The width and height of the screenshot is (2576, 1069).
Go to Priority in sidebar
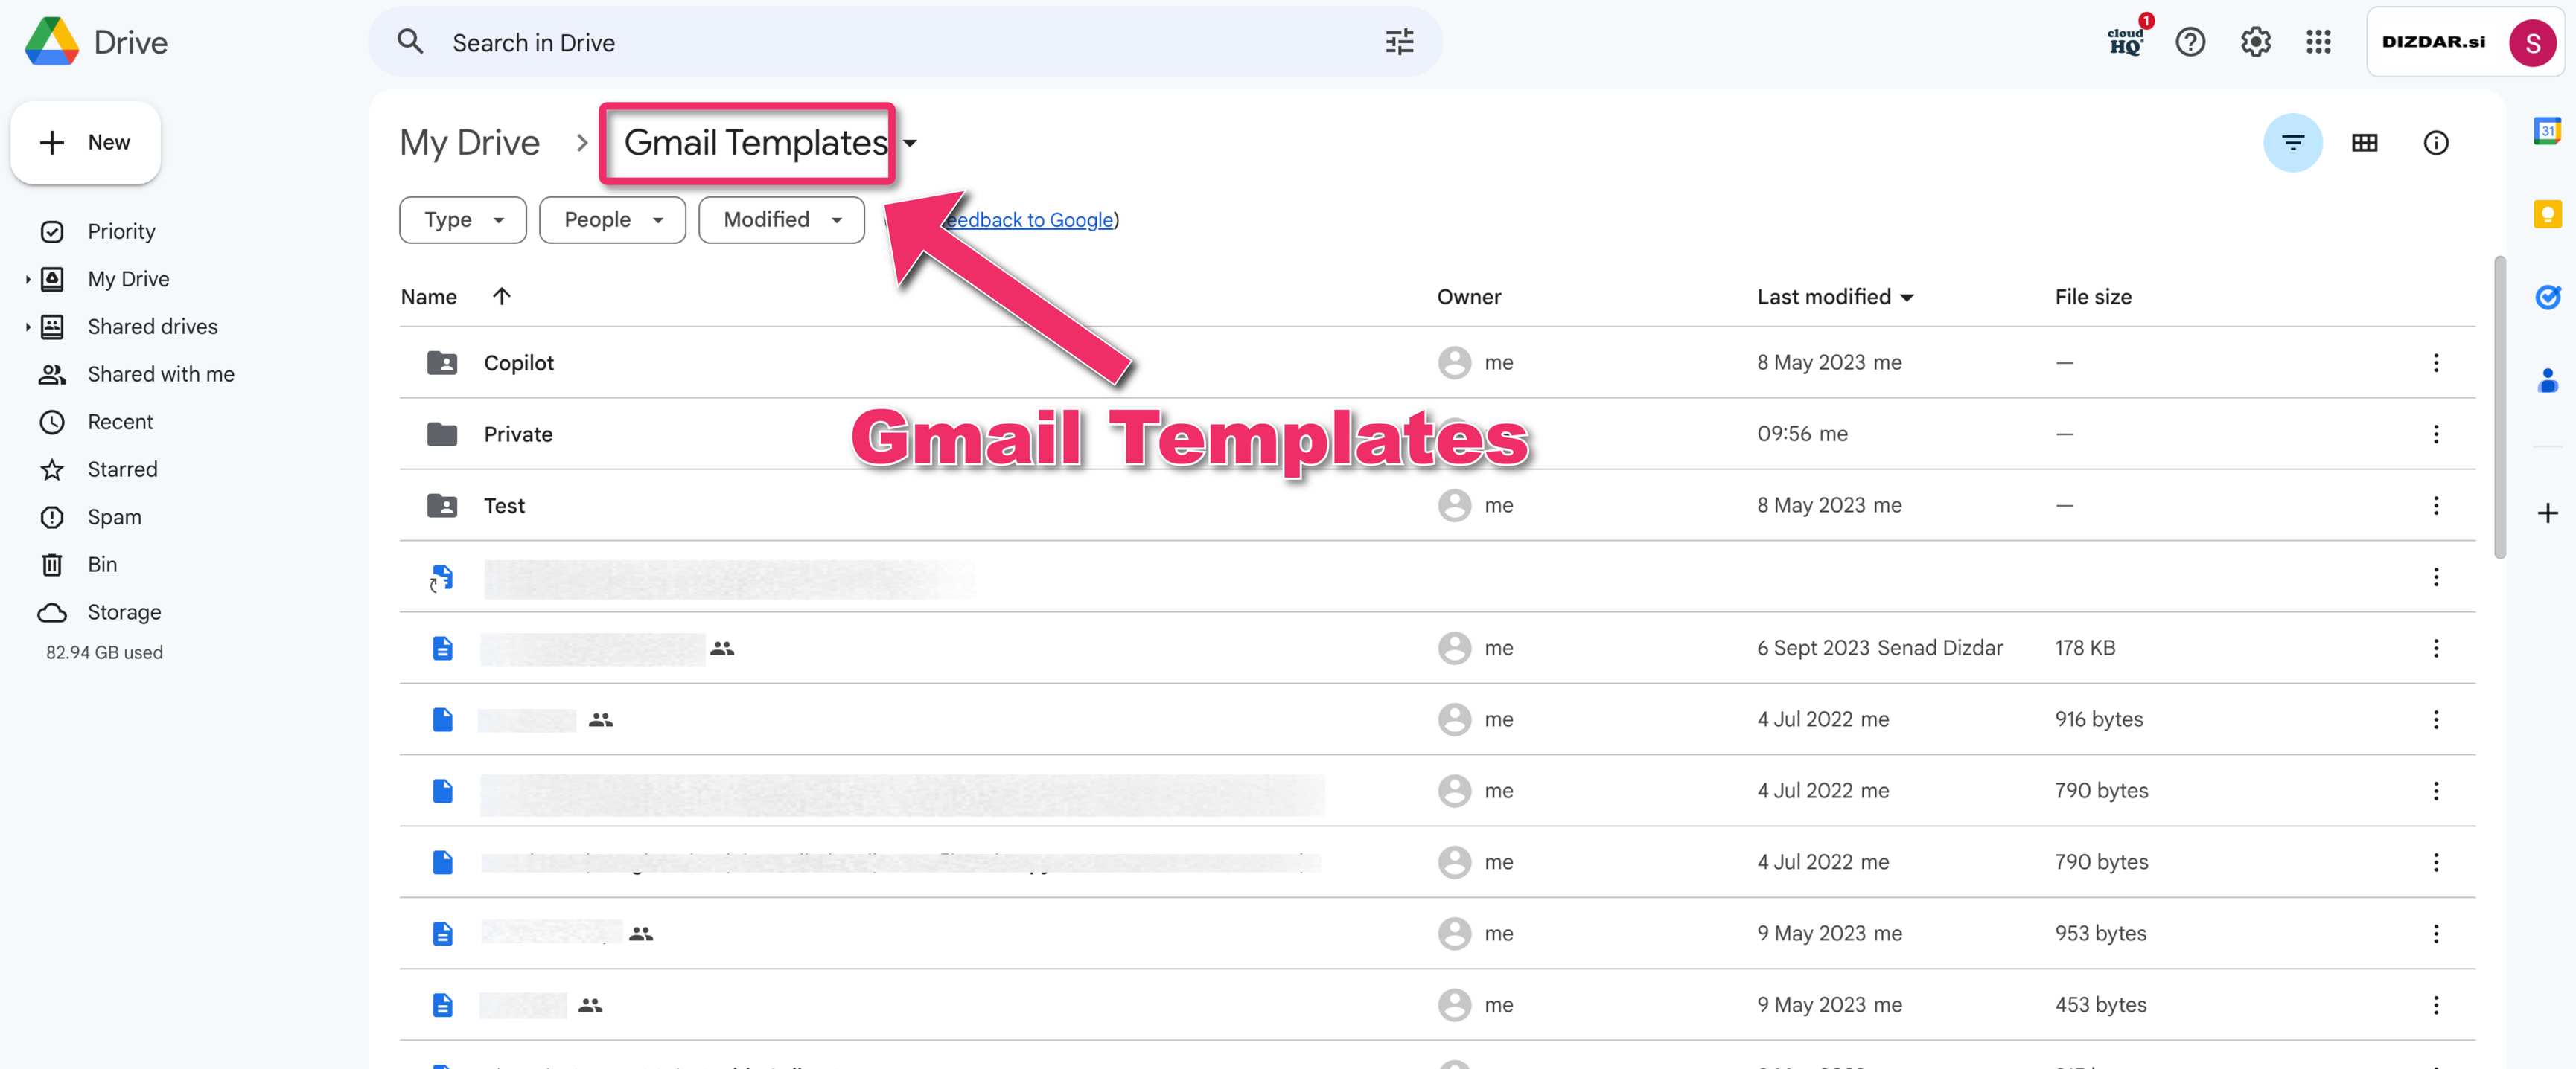pyautogui.click(x=121, y=232)
